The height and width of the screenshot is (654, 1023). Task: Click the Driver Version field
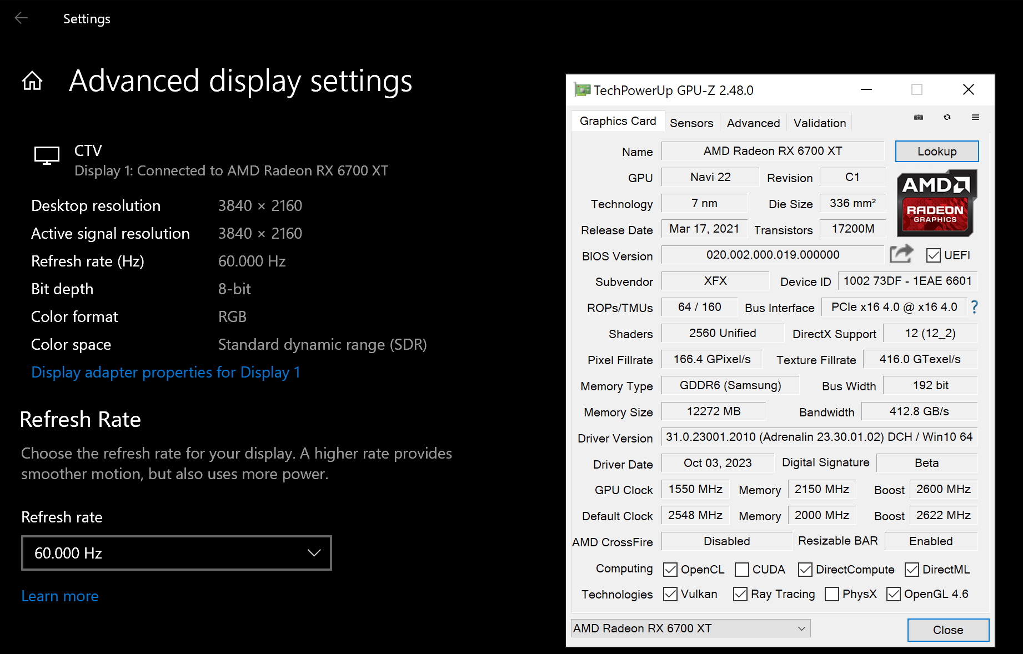pyautogui.click(x=819, y=437)
